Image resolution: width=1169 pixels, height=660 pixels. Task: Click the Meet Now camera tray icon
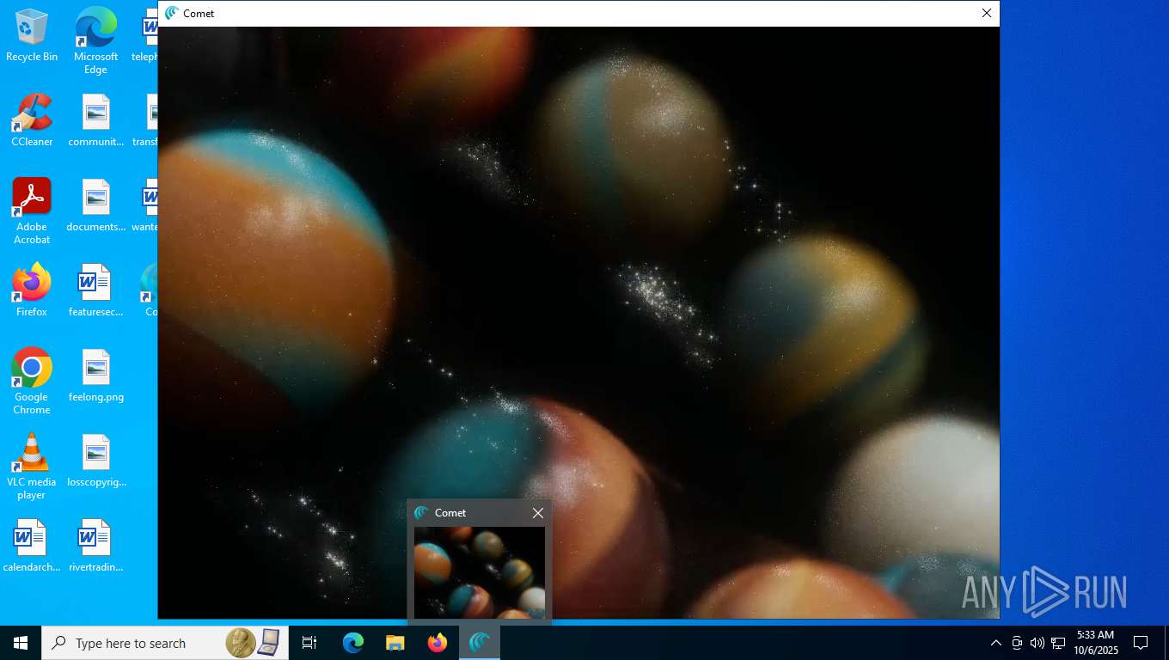(1017, 643)
